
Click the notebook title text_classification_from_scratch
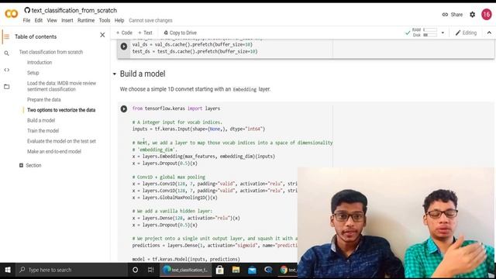[x=74, y=10]
